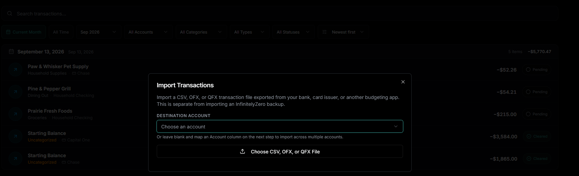Toggle Pending status on Paw & Whisker row
Screen dimensions: 579x176
(x=537, y=70)
